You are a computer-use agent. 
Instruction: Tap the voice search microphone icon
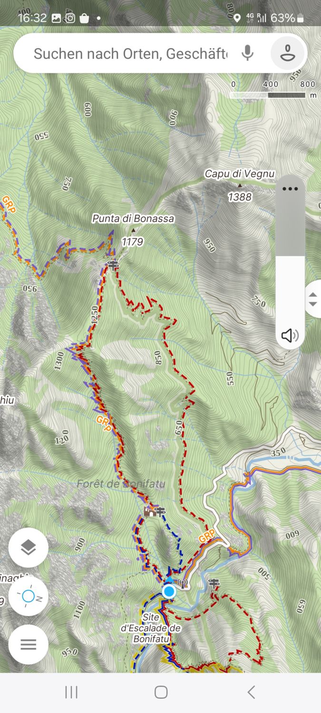pos(247,53)
